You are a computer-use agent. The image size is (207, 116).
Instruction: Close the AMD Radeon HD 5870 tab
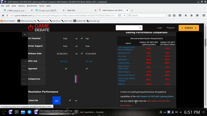click(x=127, y=10)
